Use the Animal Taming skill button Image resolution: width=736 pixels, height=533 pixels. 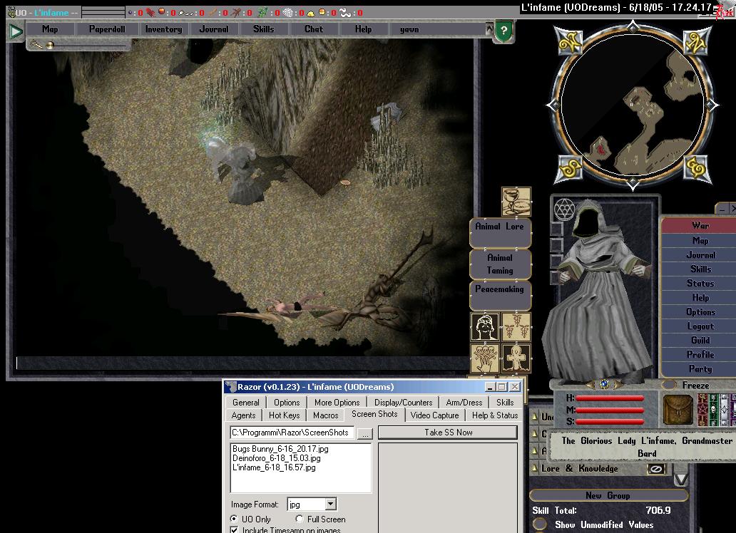click(x=500, y=264)
